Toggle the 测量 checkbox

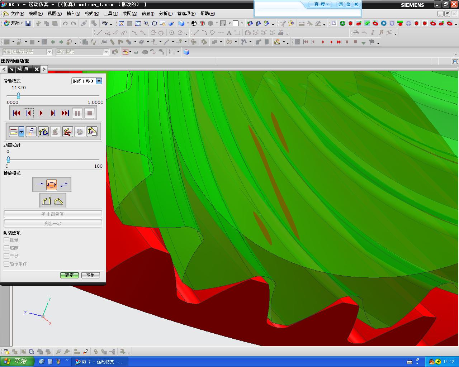coord(6,240)
